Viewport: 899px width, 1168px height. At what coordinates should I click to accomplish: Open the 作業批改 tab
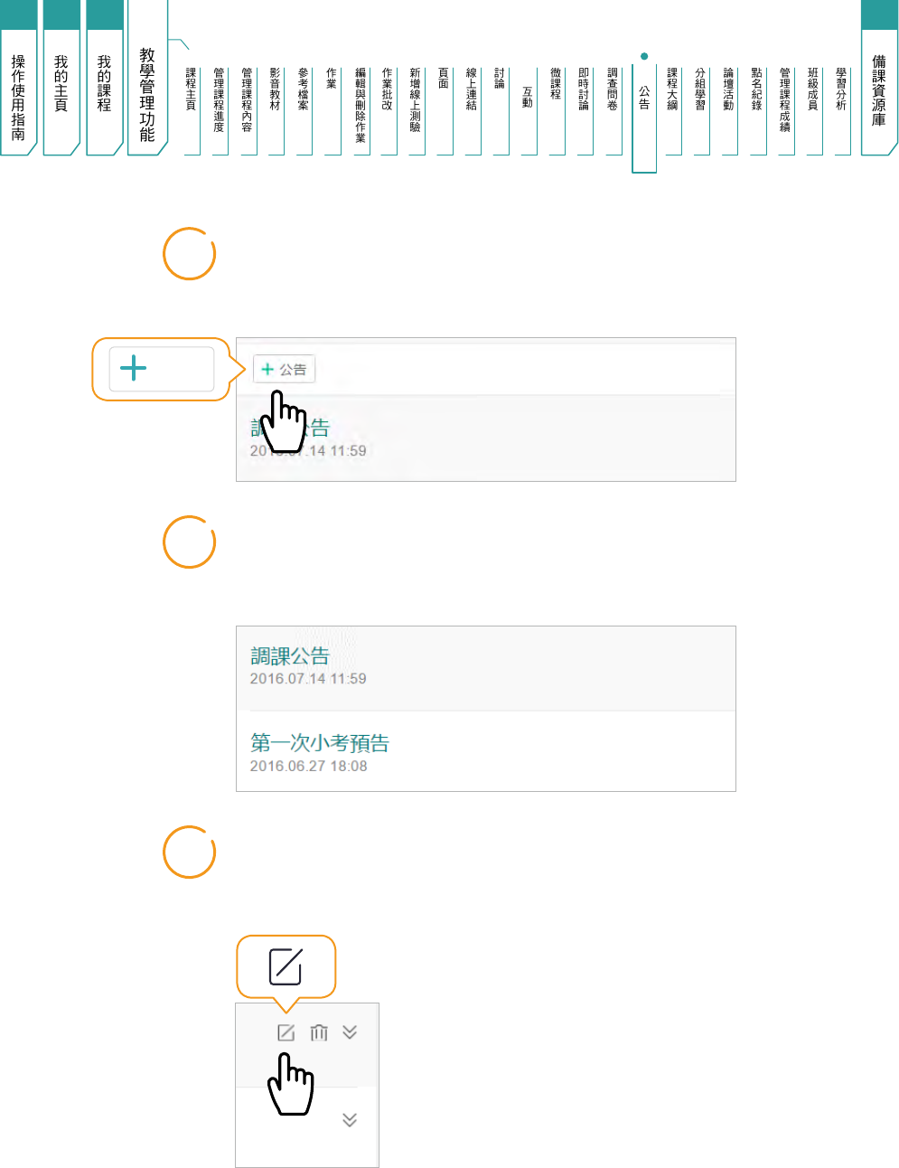[x=387, y=90]
